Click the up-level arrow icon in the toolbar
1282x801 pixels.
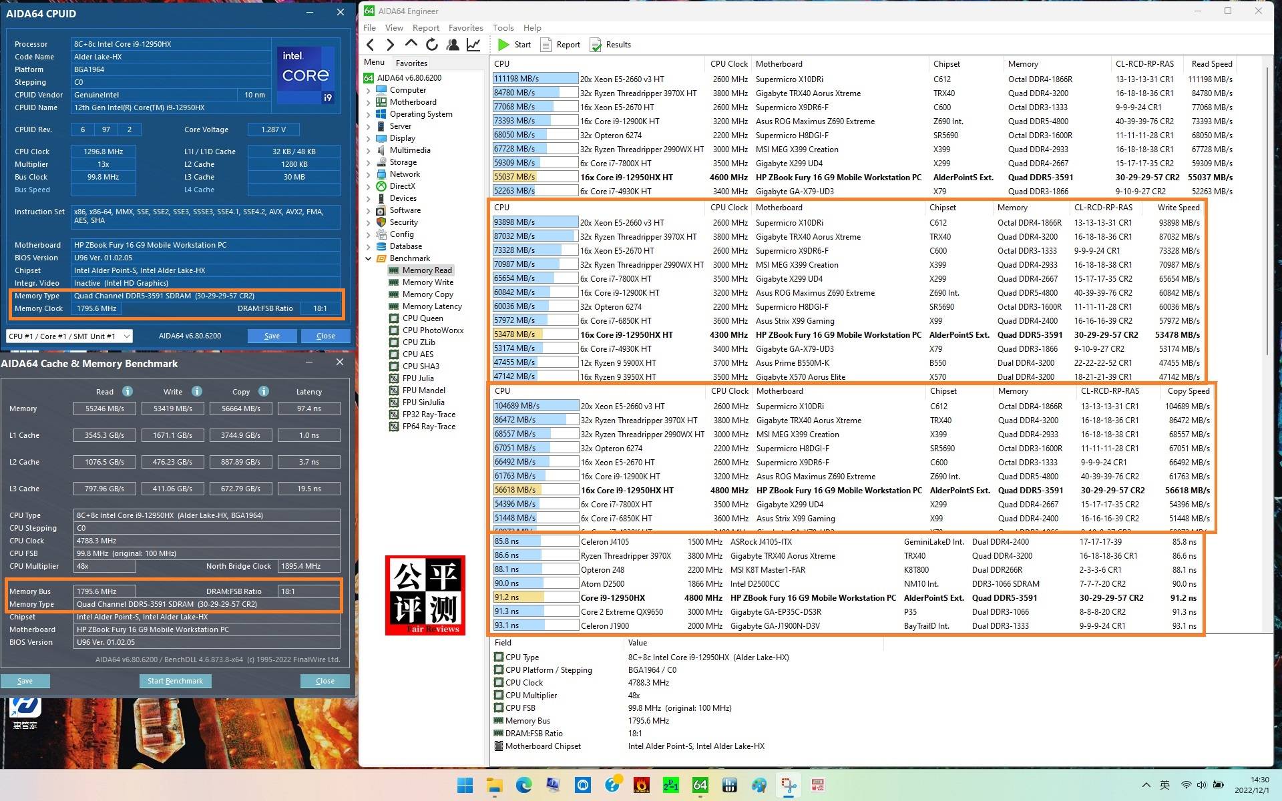[x=411, y=44]
